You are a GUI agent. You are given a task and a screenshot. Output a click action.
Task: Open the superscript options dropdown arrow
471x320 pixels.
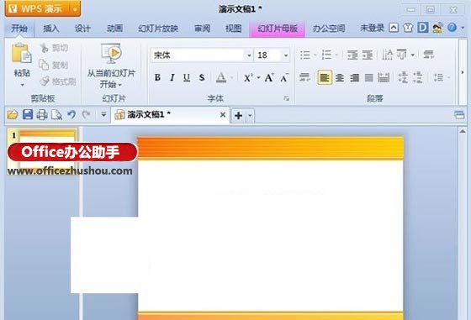[x=258, y=78]
